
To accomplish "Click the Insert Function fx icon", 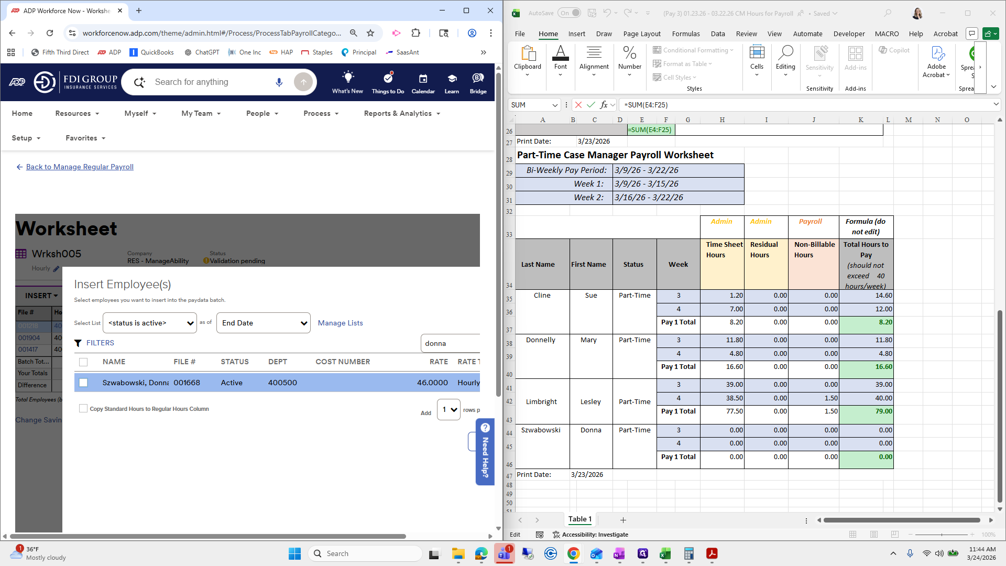I will pyautogui.click(x=604, y=105).
